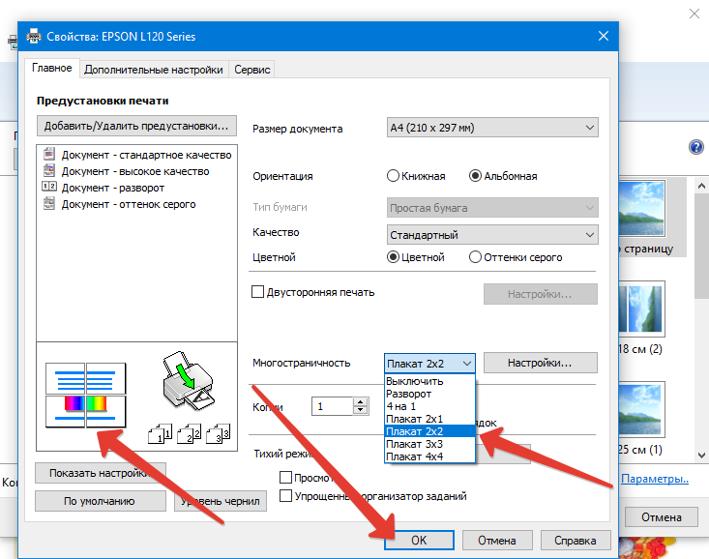Select Цветной color printing
This screenshot has width=709, height=559.
(x=393, y=257)
